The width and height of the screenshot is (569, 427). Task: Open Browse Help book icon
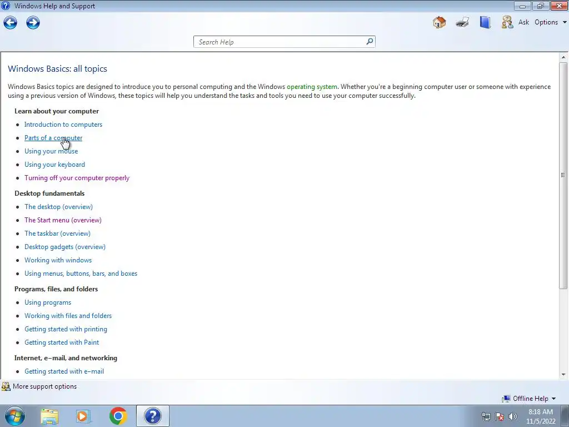(485, 22)
